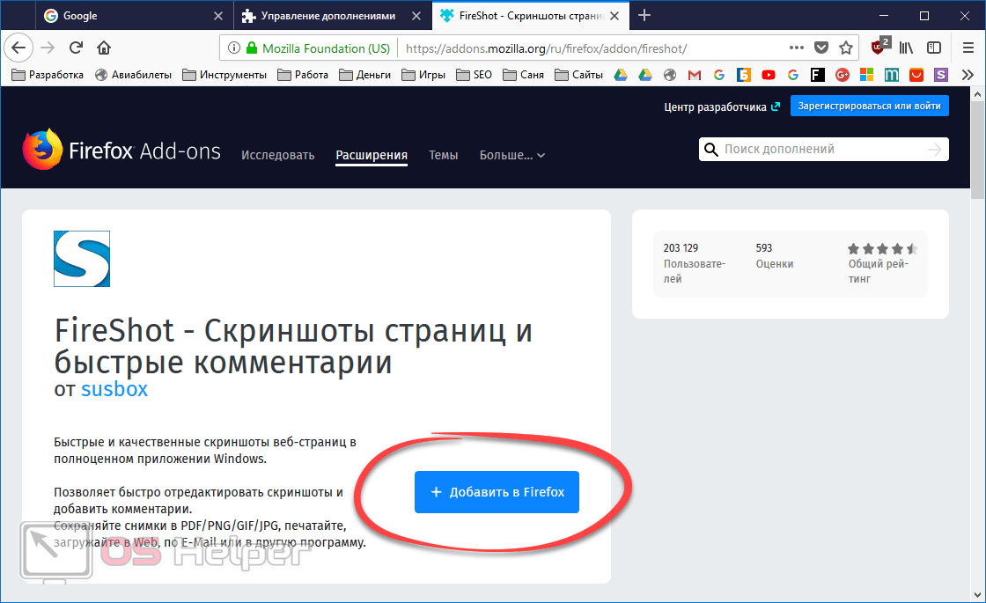The width and height of the screenshot is (986, 603).
Task: Open the Library toolbar icon
Action: tap(906, 48)
